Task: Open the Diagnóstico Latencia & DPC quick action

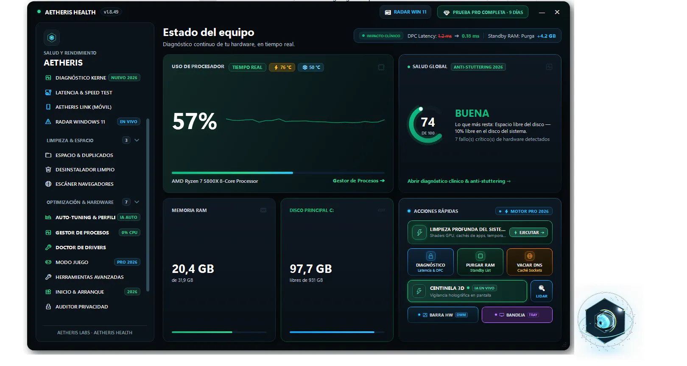Action: (x=430, y=262)
